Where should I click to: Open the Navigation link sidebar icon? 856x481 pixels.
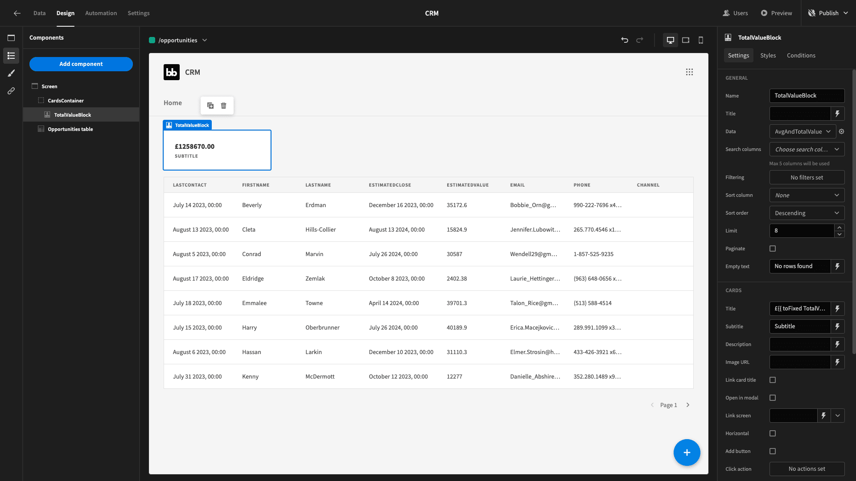click(11, 91)
